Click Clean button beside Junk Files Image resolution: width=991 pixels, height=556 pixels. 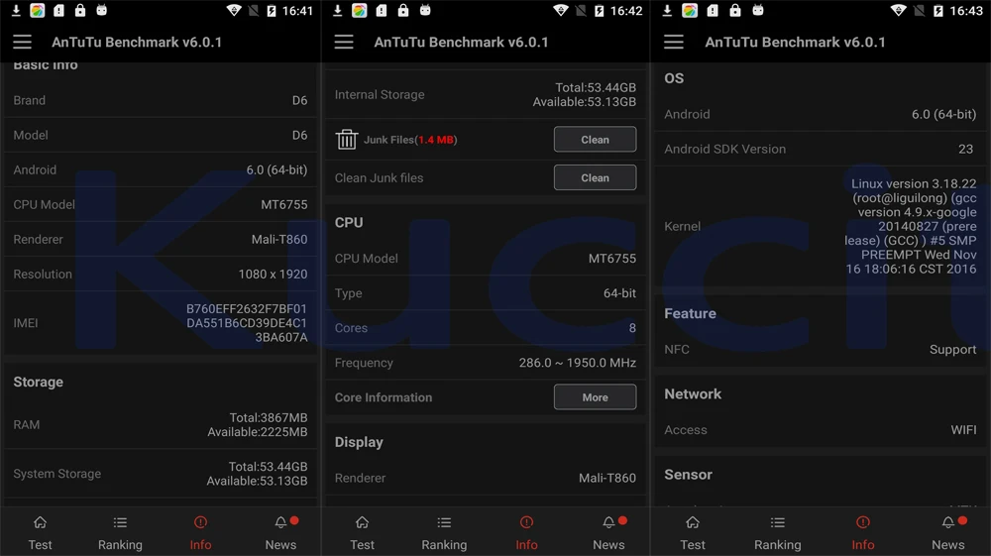[595, 139]
